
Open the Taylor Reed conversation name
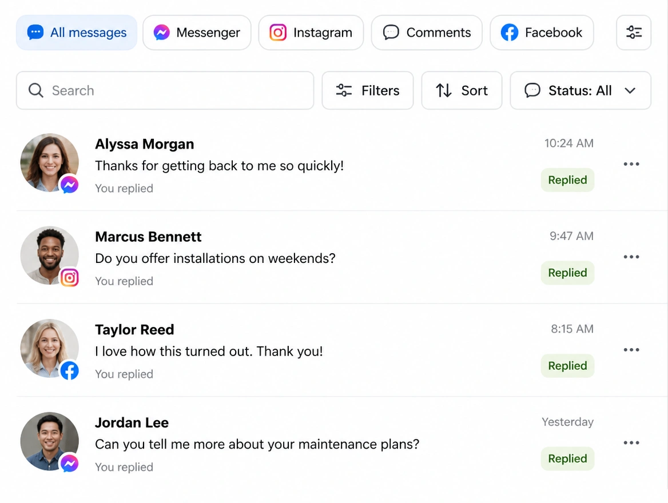pyautogui.click(x=134, y=330)
